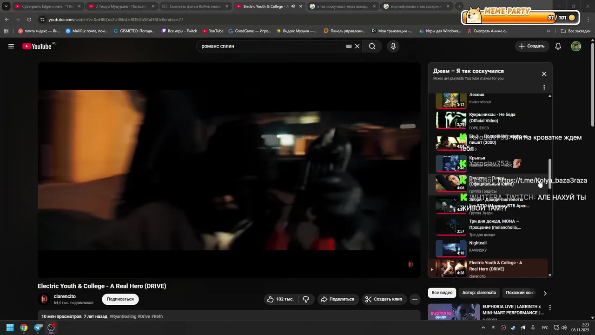Open Все игры - Twitch bookmark
The width and height of the screenshot is (595, 335).
point(179,31)
